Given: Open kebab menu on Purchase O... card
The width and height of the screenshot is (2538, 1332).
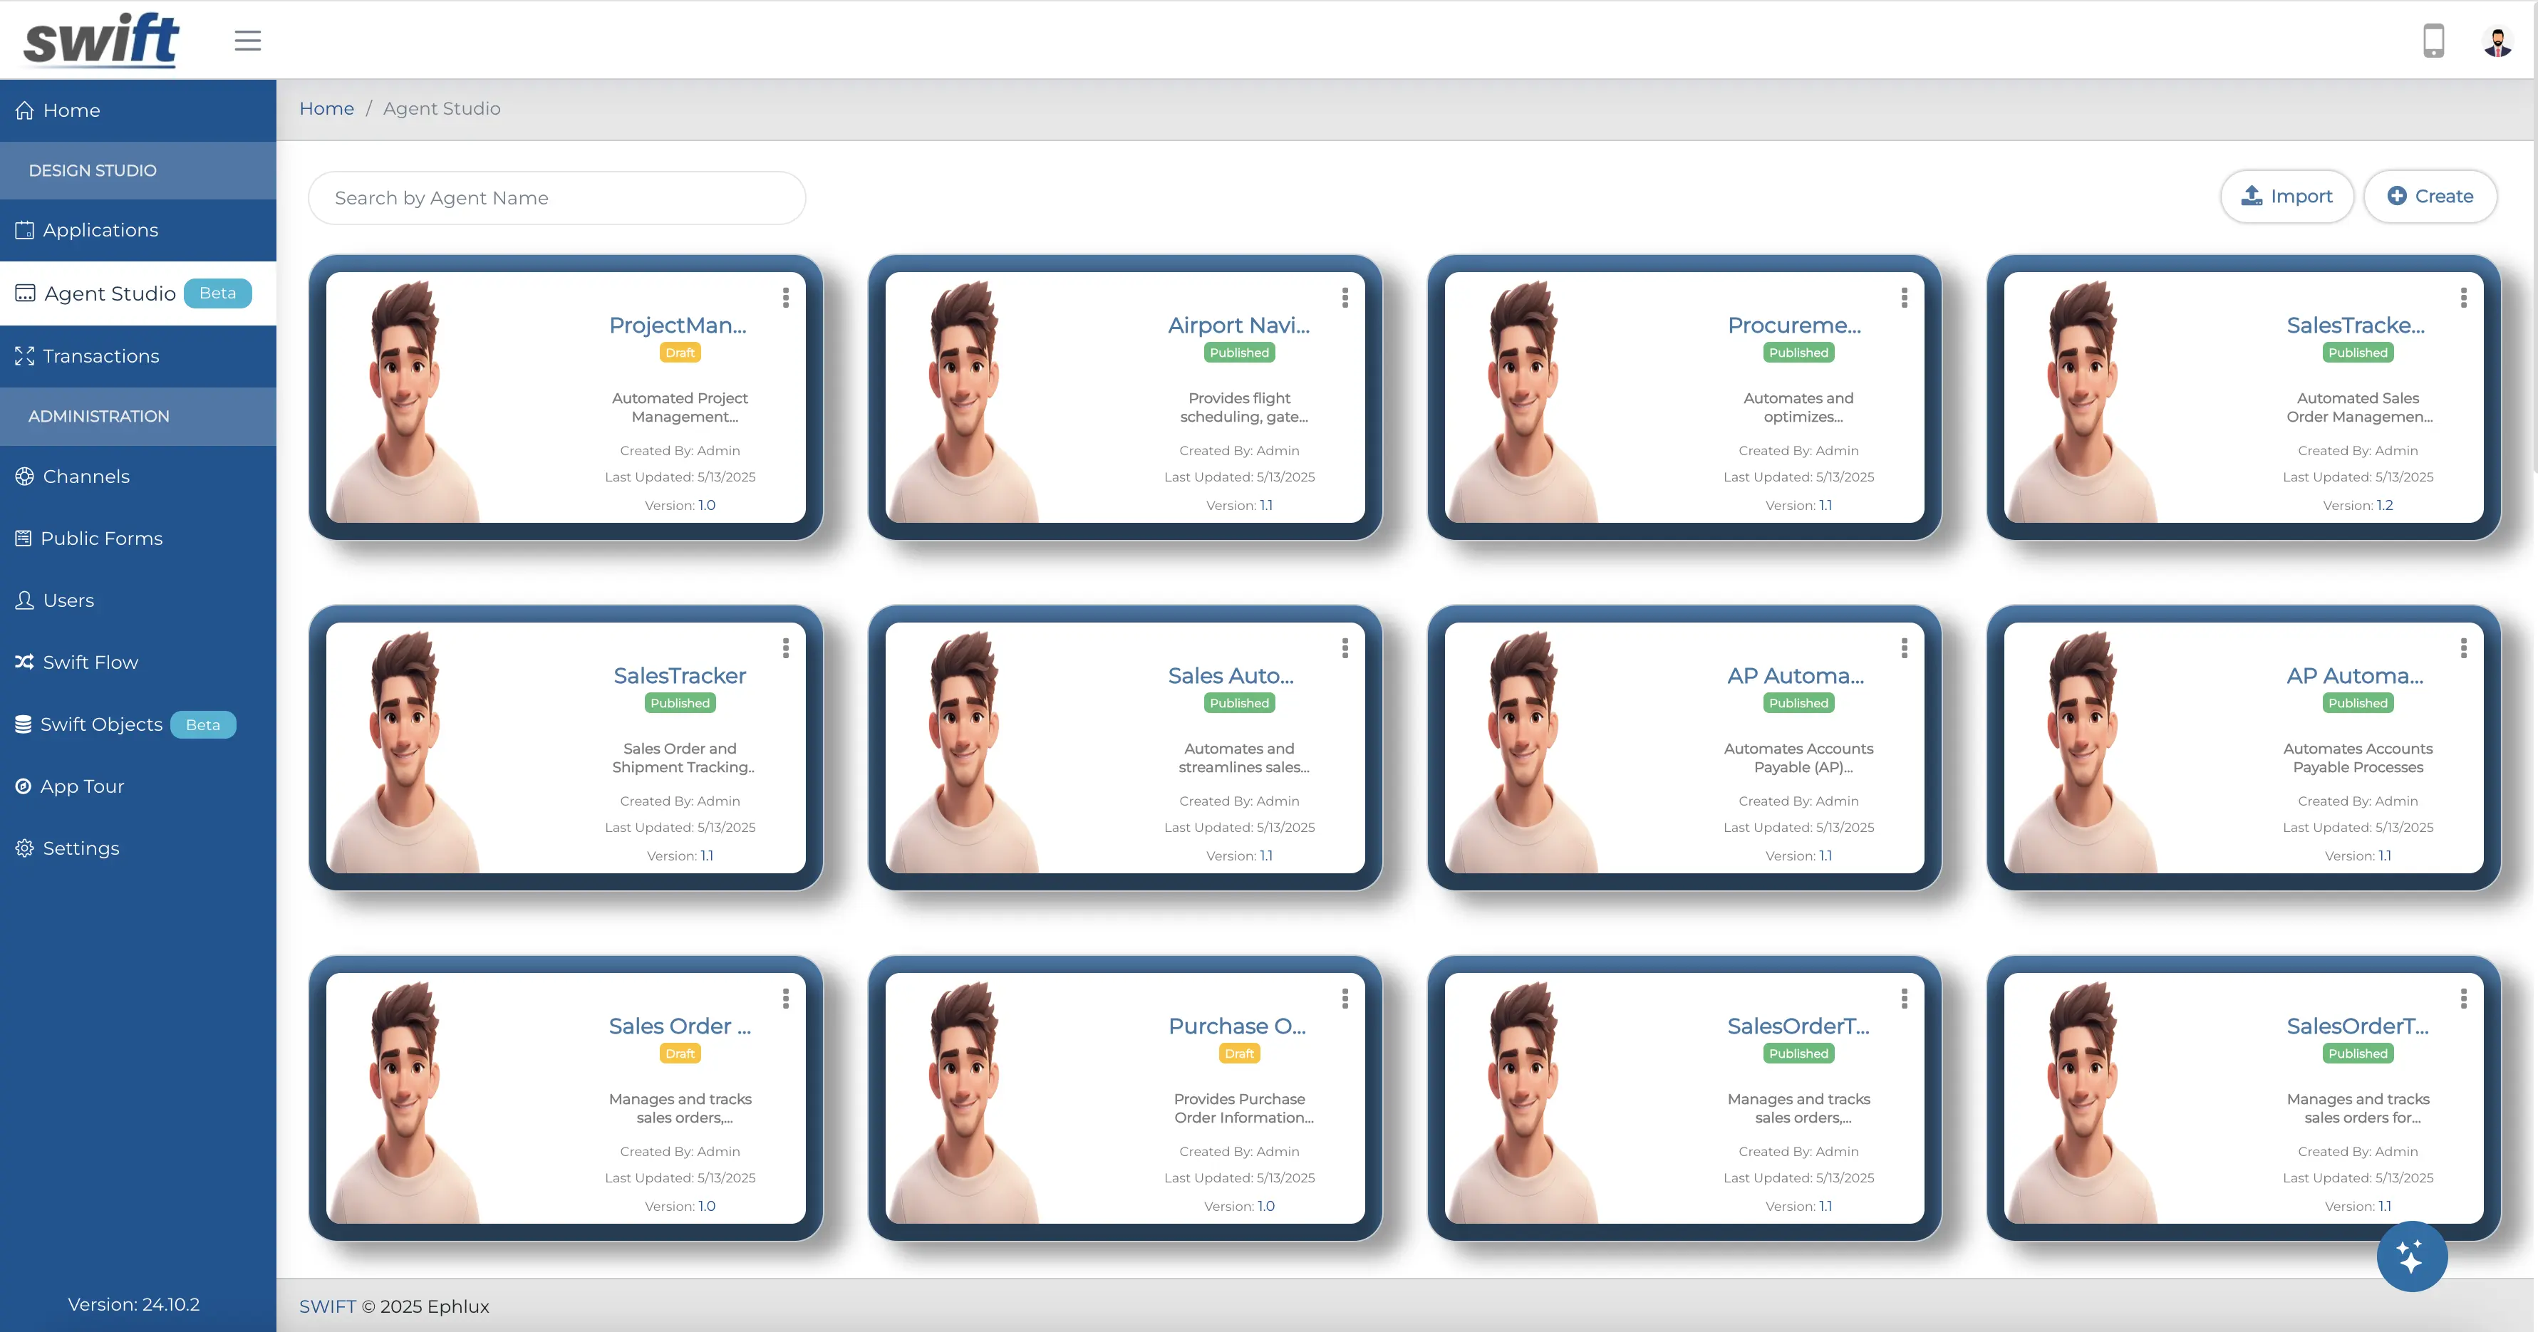Looking at the screenshot, I should [1345, 999].
